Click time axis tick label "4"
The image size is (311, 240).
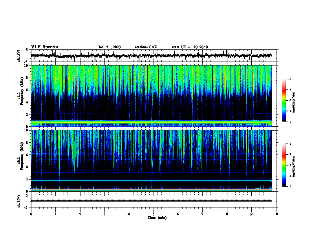coord(129,214)
